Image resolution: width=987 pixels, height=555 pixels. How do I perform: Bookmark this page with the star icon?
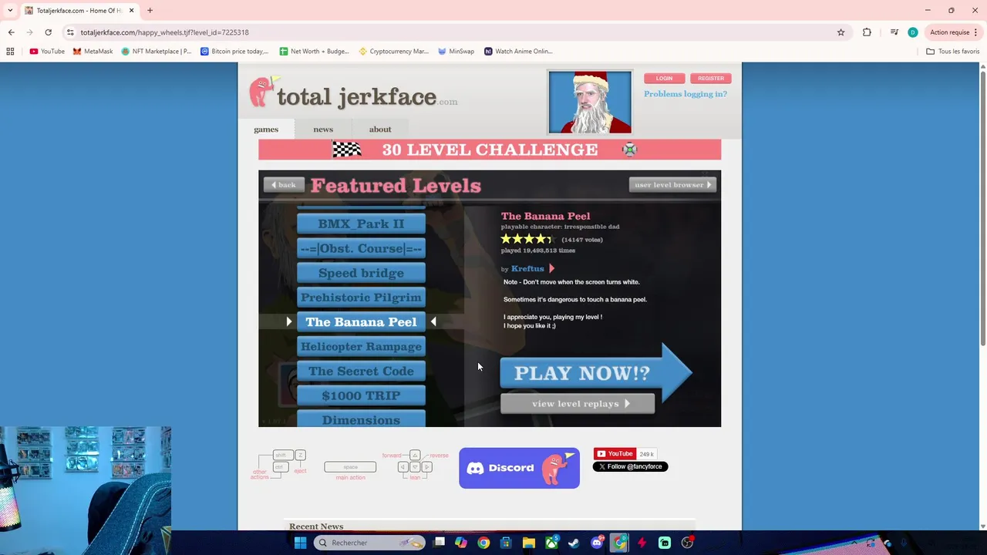pos(840,32)
